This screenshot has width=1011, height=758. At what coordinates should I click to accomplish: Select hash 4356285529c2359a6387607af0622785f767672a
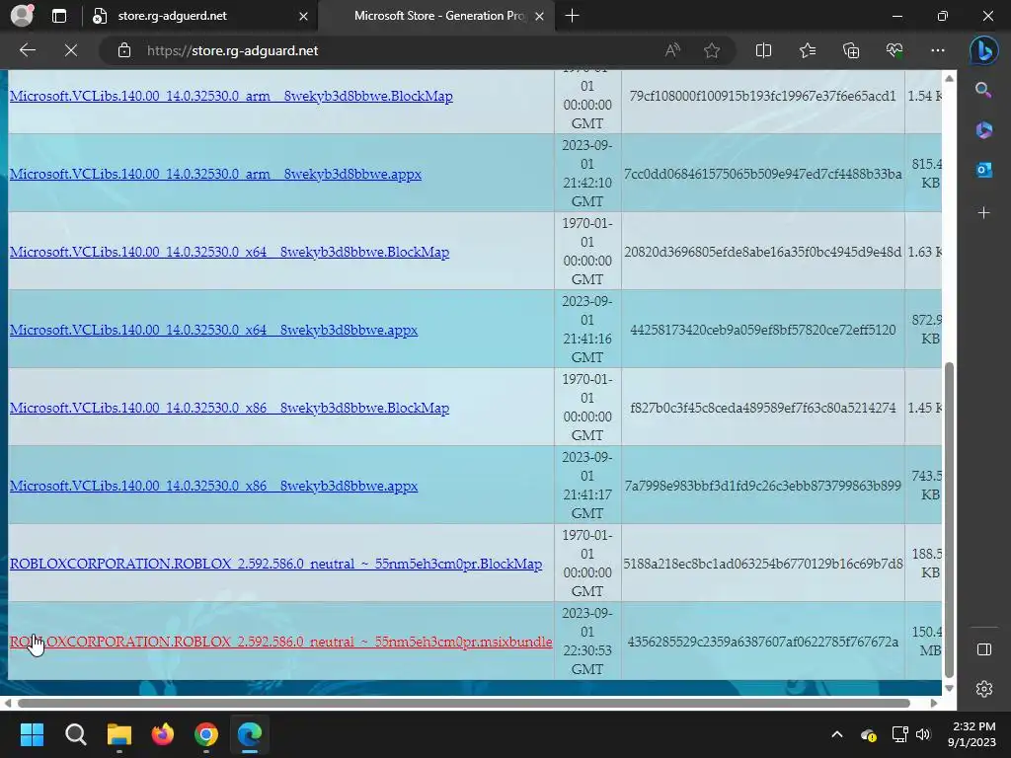click(x=763, y=642)
